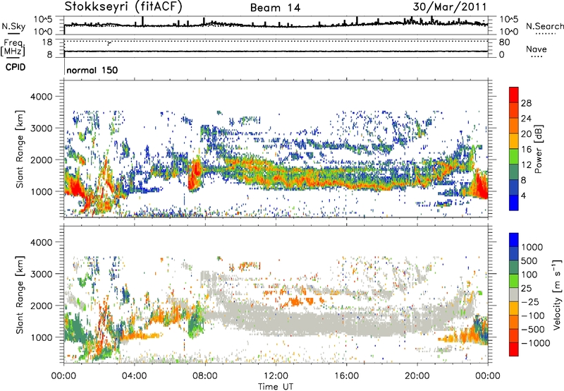The width and height of the screenshot is (564, 391).
Task: Click the 10^5 tick left of the N.Sky panel
Action: coord(43,20)
